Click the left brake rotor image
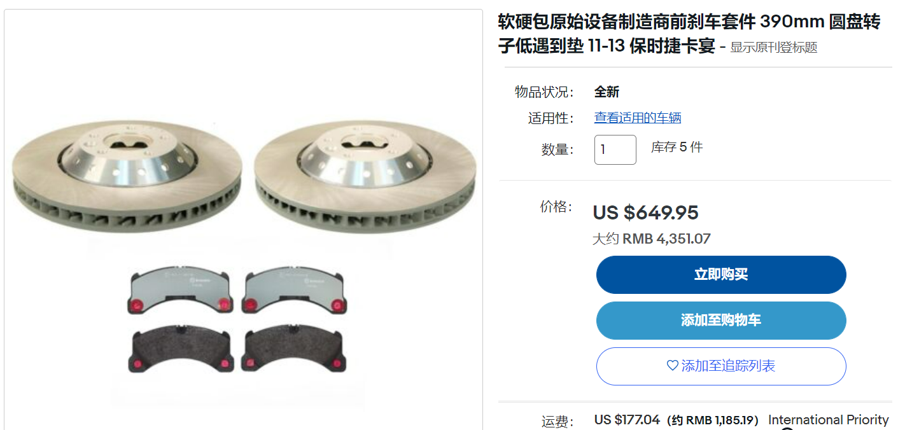The width and height of the screenshot is (905, 430). (x=127, y=176)
